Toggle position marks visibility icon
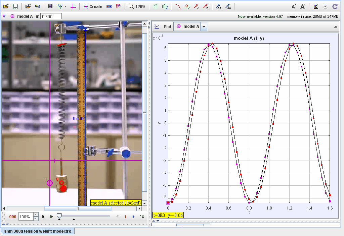Screen dimensions: 344x236 coord(187,6)
